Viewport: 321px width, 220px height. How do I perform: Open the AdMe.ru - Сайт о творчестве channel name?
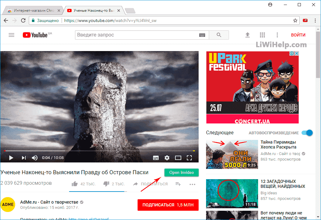[x=49, y=202]
